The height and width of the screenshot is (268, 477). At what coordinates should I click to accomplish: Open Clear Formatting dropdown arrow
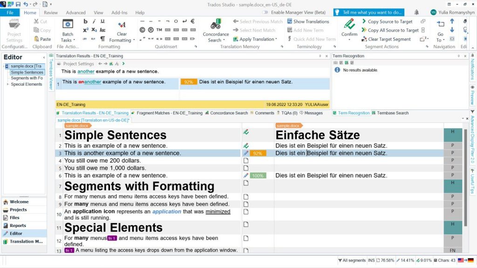134,40
